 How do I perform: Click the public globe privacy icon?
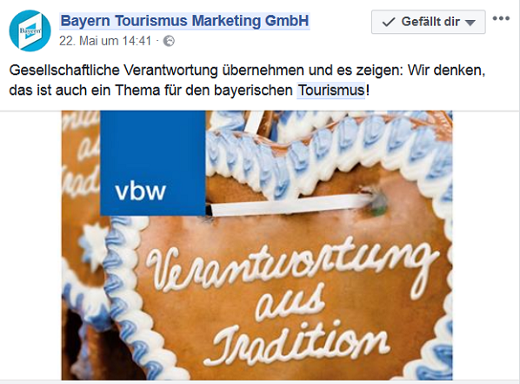[x=169, y=41]
